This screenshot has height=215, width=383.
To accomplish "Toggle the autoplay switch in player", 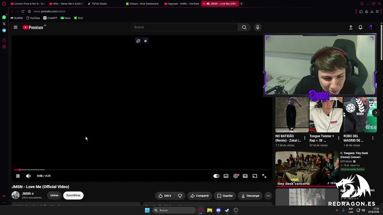I will [216, 176].
